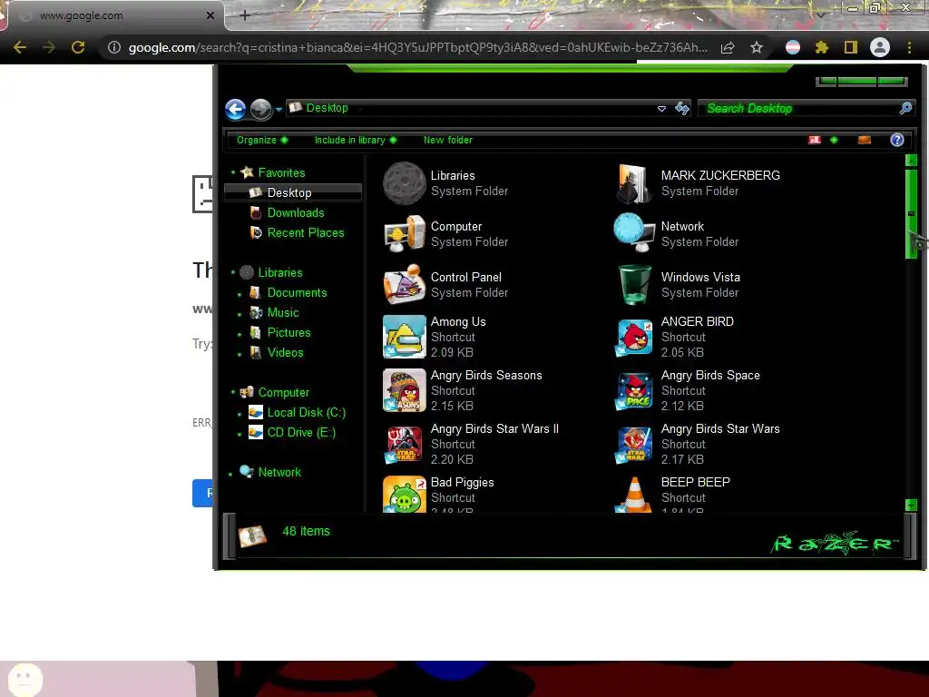Select the ANGER BIRD shortcut icon
This screenshot has width=929, height=697.
[634, 337]
